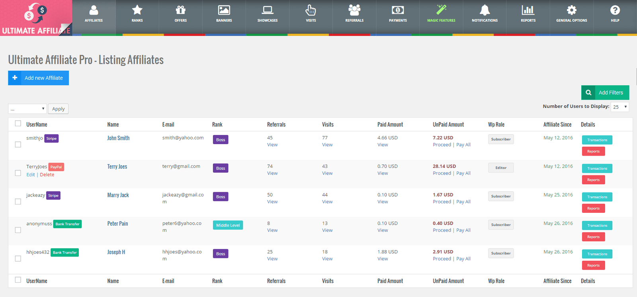Open the Affiliates section icon

[x=94, y=10]
